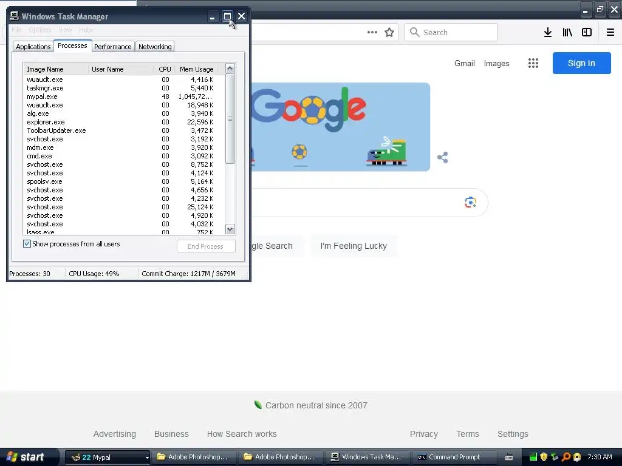The image size is (622, 466).
Task: Click the Google doodle share icon
Action: click(x=443, y=157)
